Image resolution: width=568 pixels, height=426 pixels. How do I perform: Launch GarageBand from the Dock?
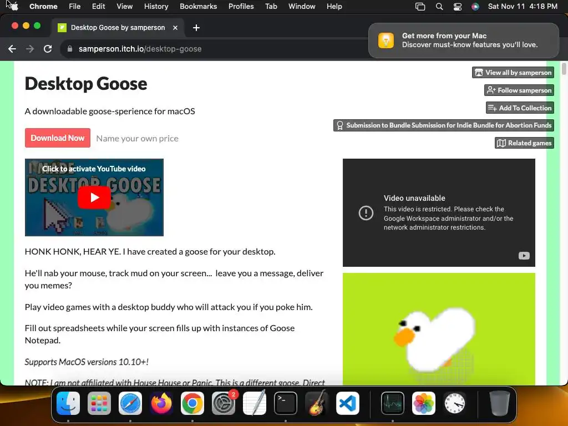317,403
